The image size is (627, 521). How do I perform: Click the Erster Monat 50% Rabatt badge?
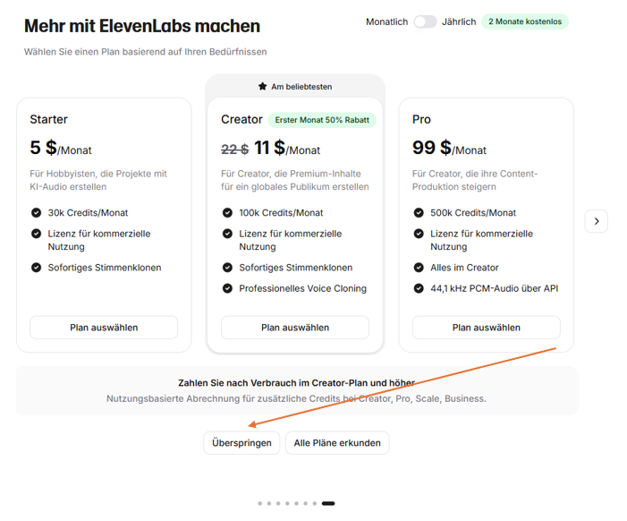point(322,120)
